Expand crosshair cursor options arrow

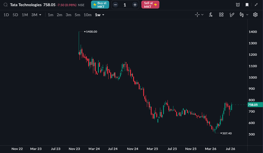click(x=202, y=15)
